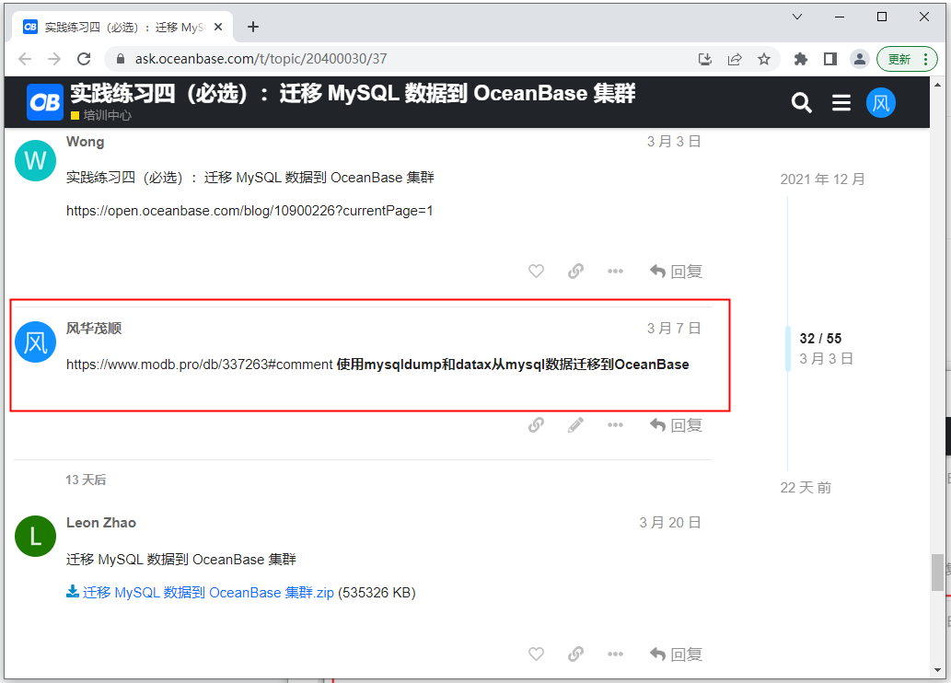
Task: Jump to 22天前 at the timeline bottom
Action: [806, 487]
